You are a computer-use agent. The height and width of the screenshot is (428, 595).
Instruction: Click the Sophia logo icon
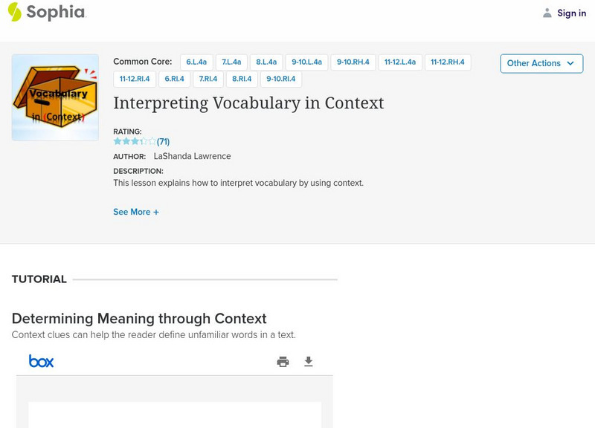14,13
